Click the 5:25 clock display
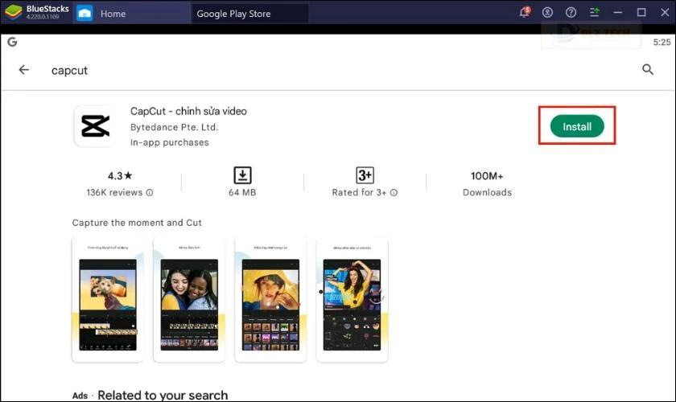 [x=662, y=43]
